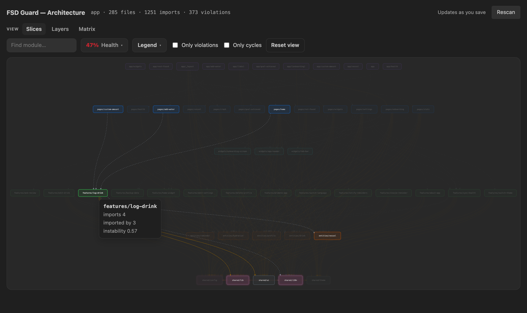Select the features/delete-profile node

click(239, 193)
